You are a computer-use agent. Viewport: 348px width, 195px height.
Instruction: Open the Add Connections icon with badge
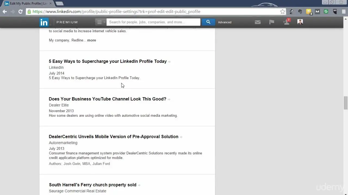pos(287,22)
